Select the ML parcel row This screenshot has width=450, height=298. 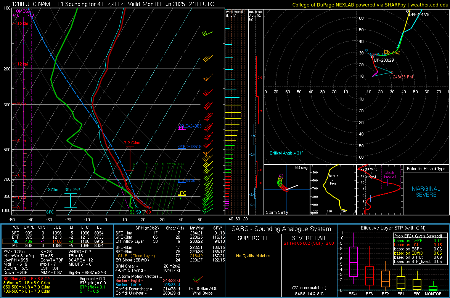58,241
